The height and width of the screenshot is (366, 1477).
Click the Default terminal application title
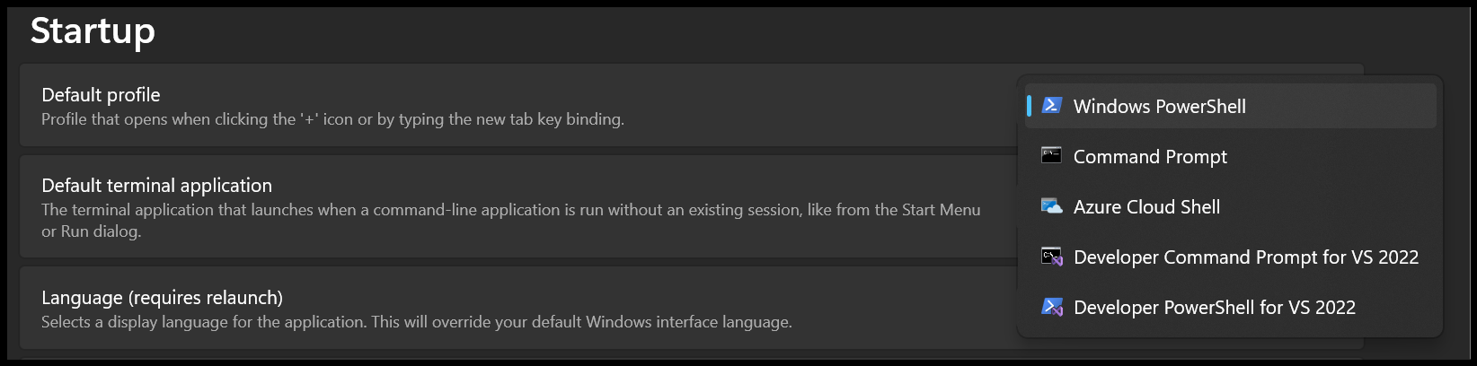point(156,186)
